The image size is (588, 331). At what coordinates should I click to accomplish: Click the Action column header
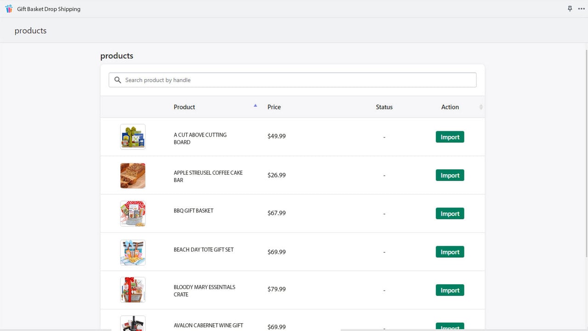pos(450,107)
